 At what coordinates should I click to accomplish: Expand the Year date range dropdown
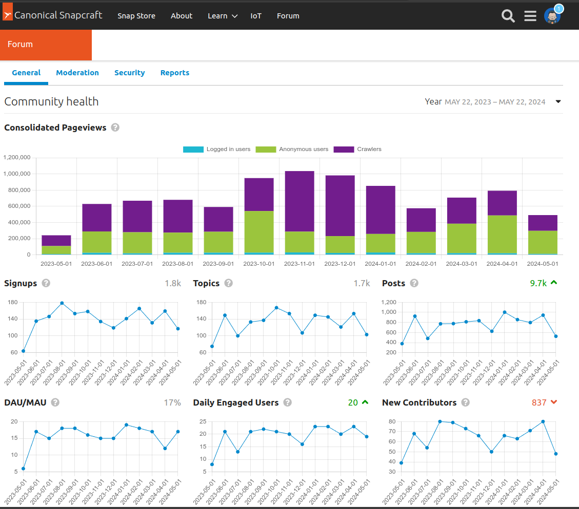[x=558, y=101]
